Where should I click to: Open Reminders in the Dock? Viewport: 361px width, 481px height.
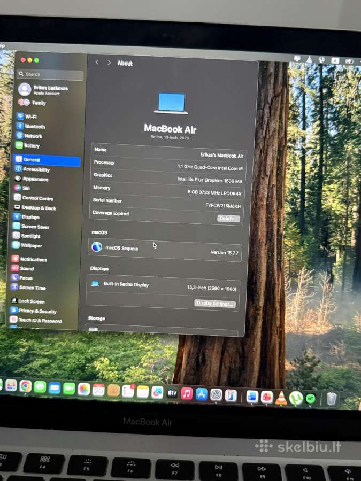[128, 391]
